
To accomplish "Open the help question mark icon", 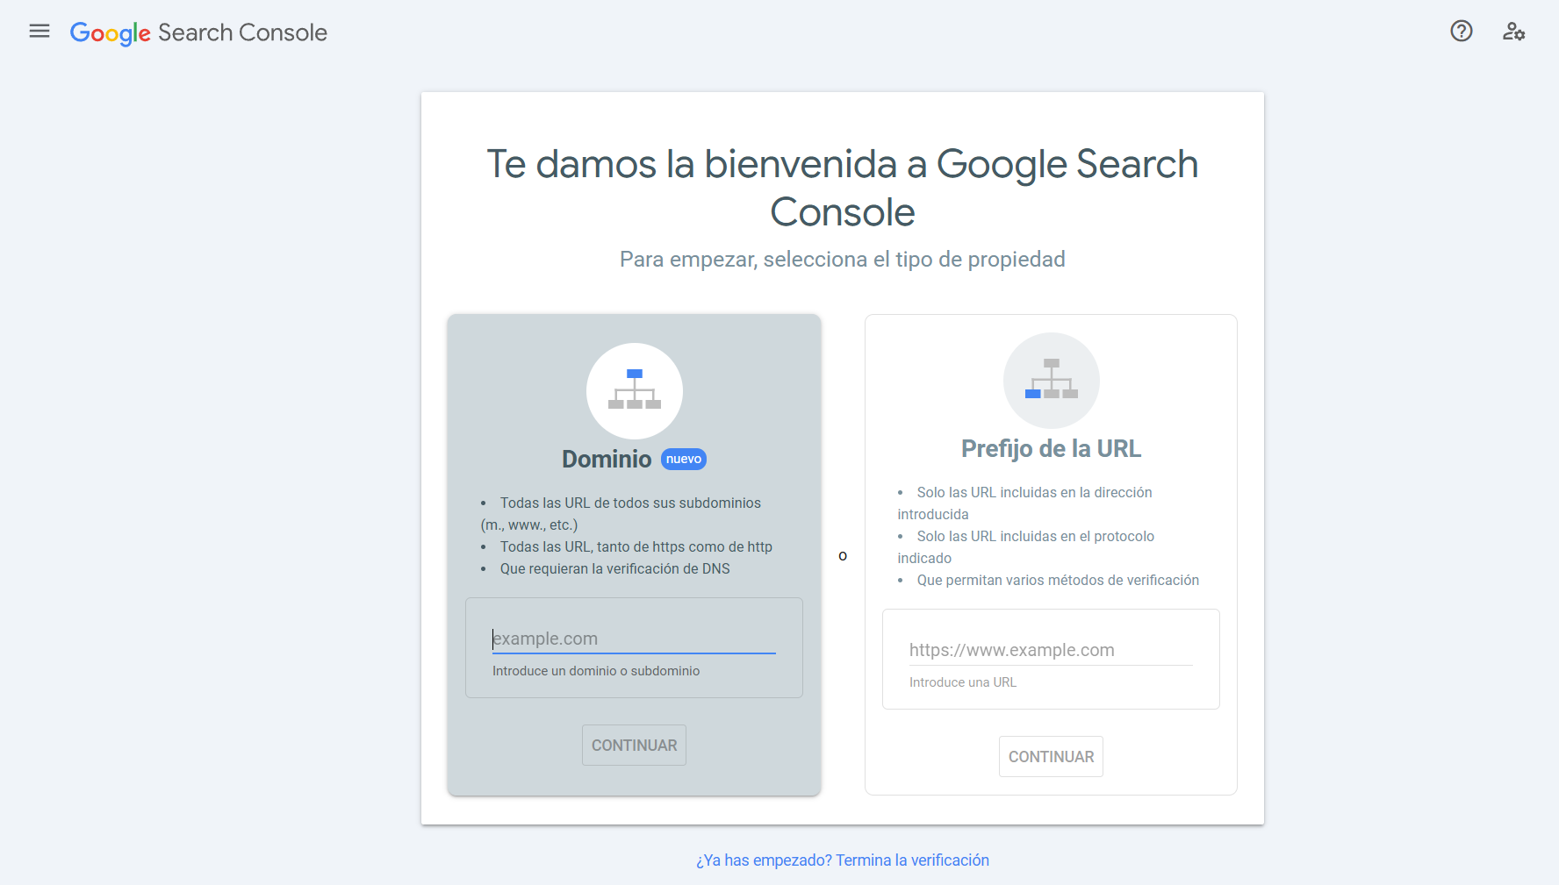I will point(1462,32).
